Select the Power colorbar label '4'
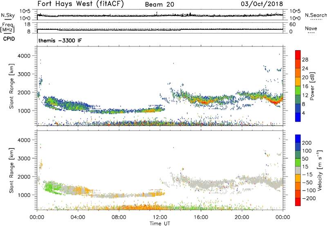327x226 pixels. click(x=304, y=113)
